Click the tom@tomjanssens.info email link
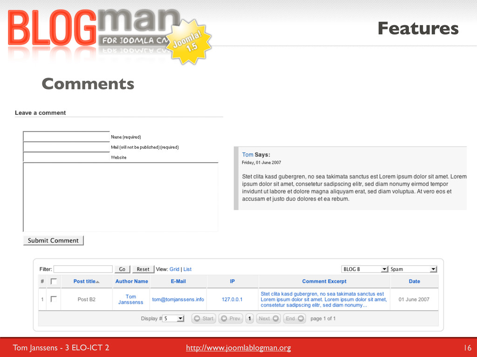Image resolution: width=477 pixels, height=357 pixels. tap(178, 299)
